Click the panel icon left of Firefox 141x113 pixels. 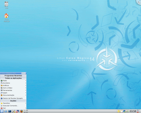point(18,111)
